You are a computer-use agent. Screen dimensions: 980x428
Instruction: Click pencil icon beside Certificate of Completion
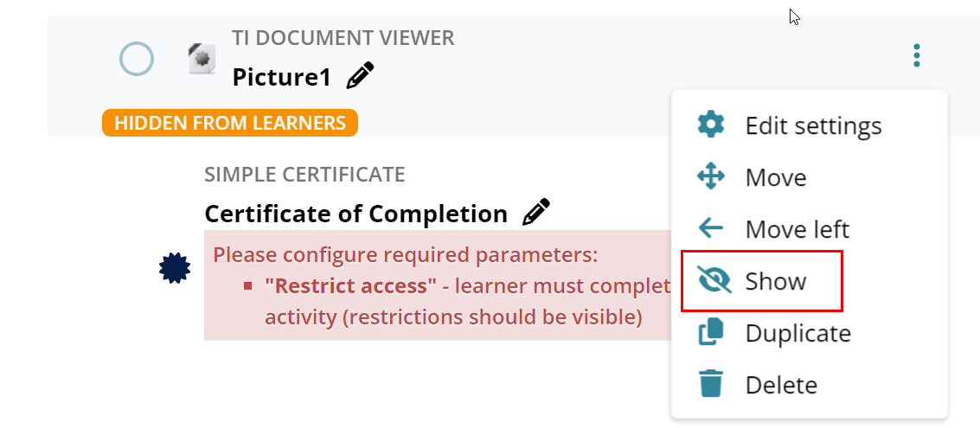[x=536, y=213]
